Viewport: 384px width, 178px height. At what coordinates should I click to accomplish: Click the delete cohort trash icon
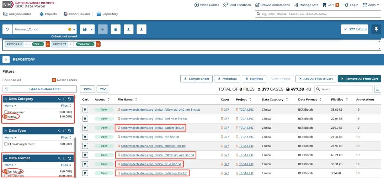tap(115, 29)
